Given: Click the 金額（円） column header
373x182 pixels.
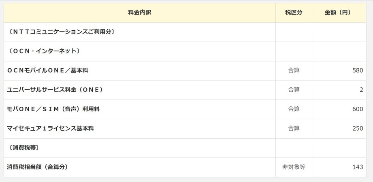Looking at the screenshot, I should (x=339, y=13).
